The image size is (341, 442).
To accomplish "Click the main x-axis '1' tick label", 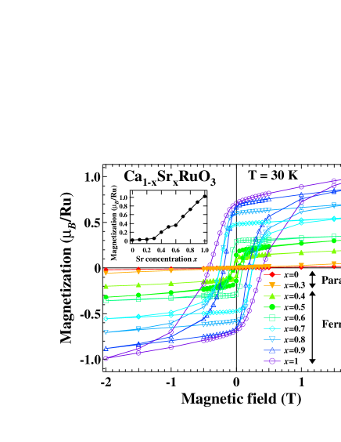I will 302,382.
